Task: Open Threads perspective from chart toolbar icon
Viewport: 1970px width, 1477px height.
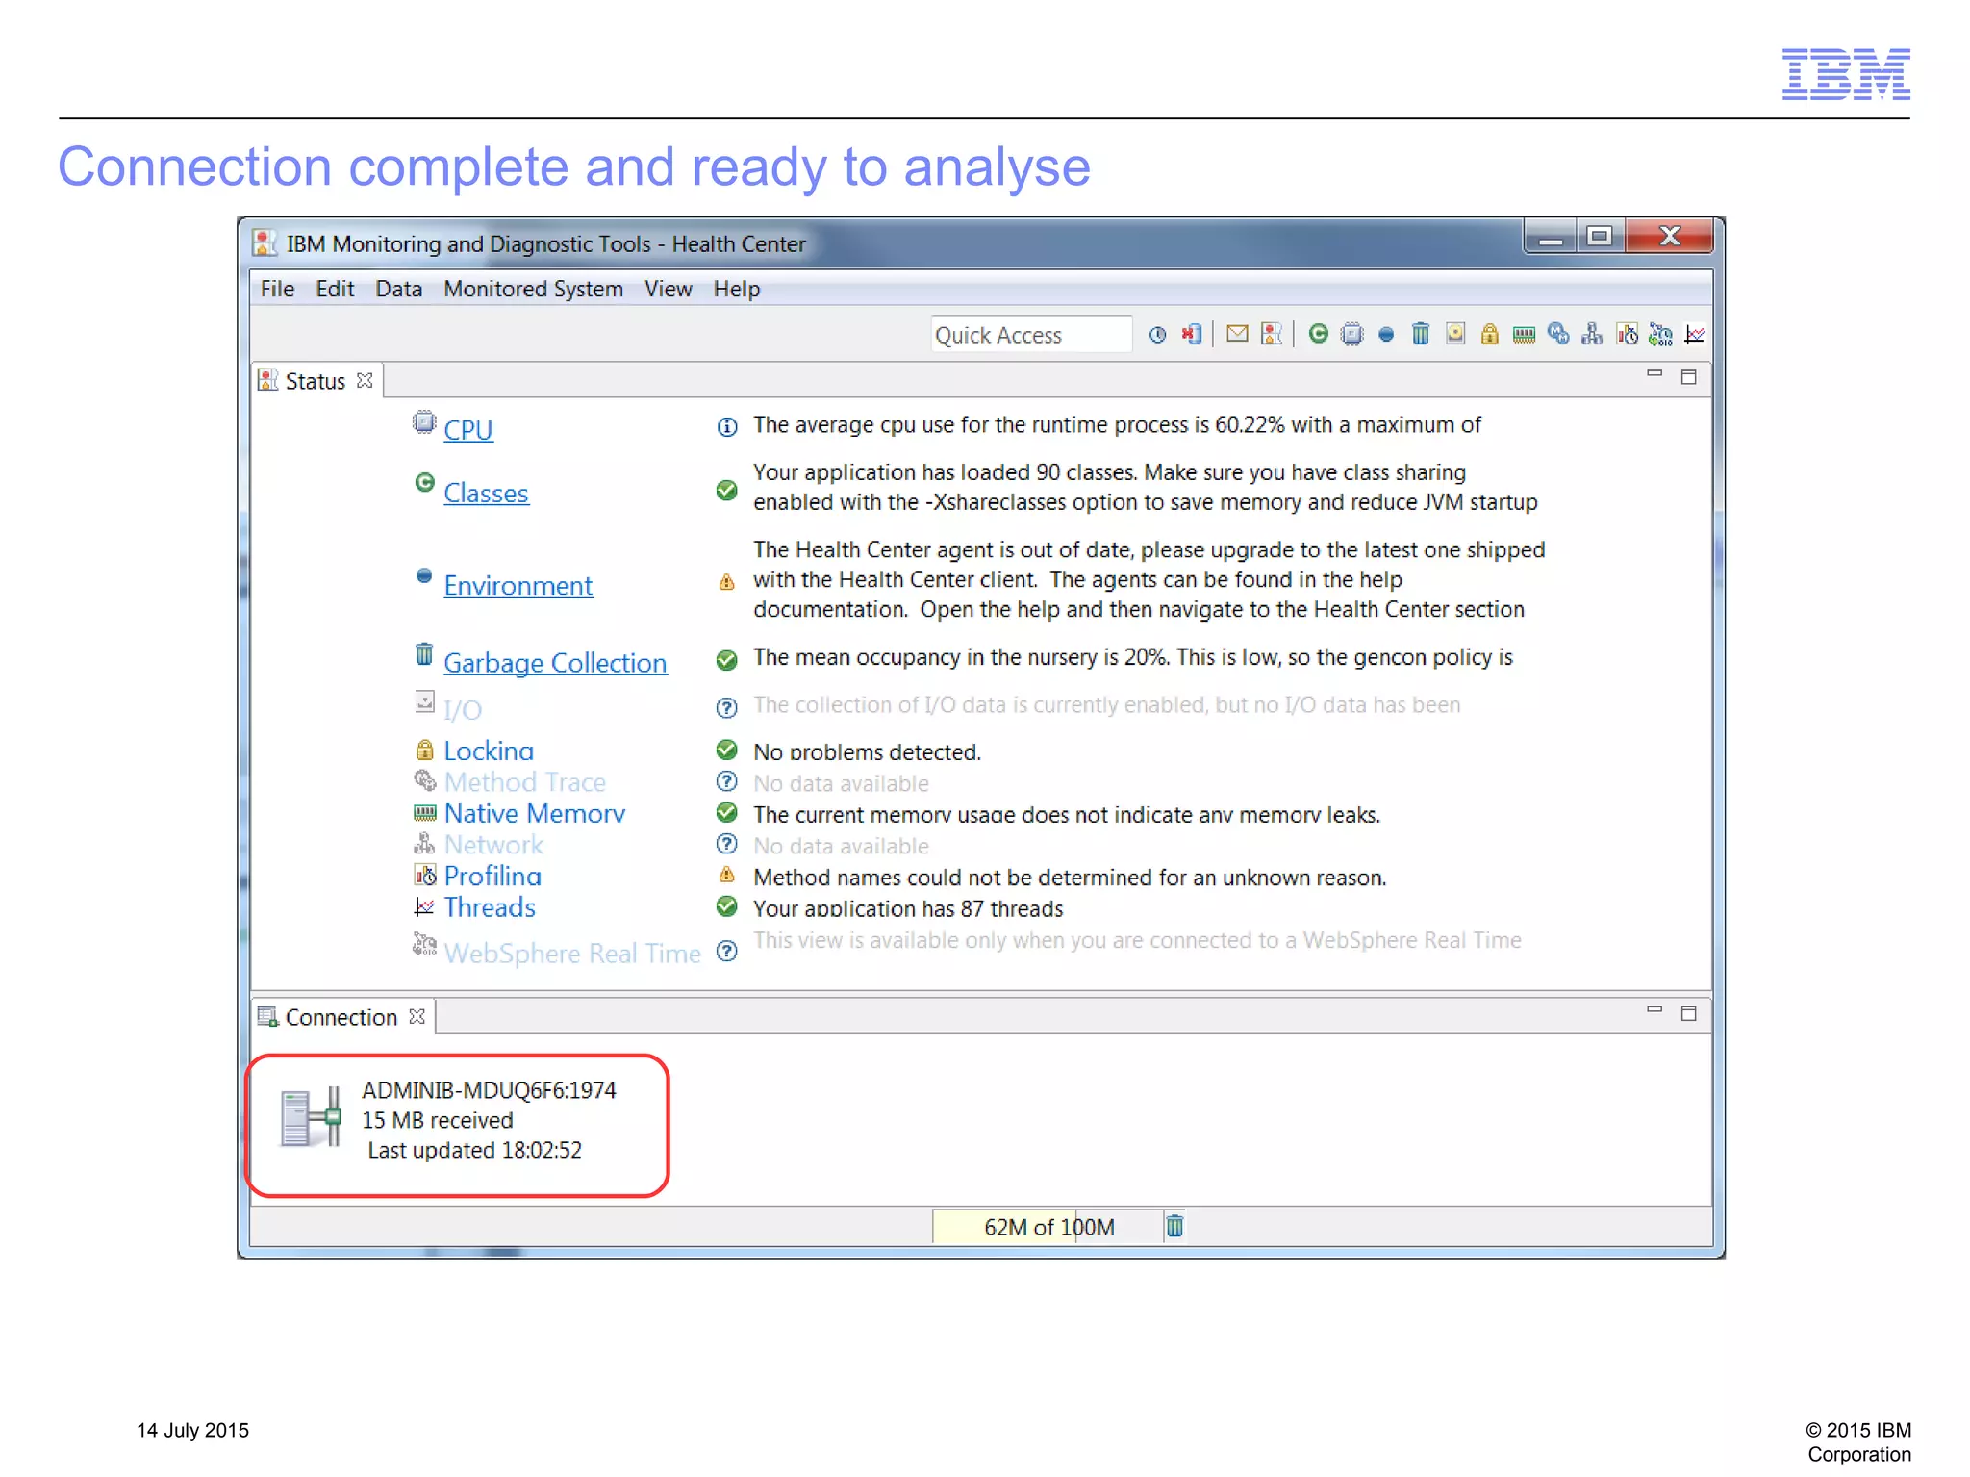Action: pos(1695,334)
